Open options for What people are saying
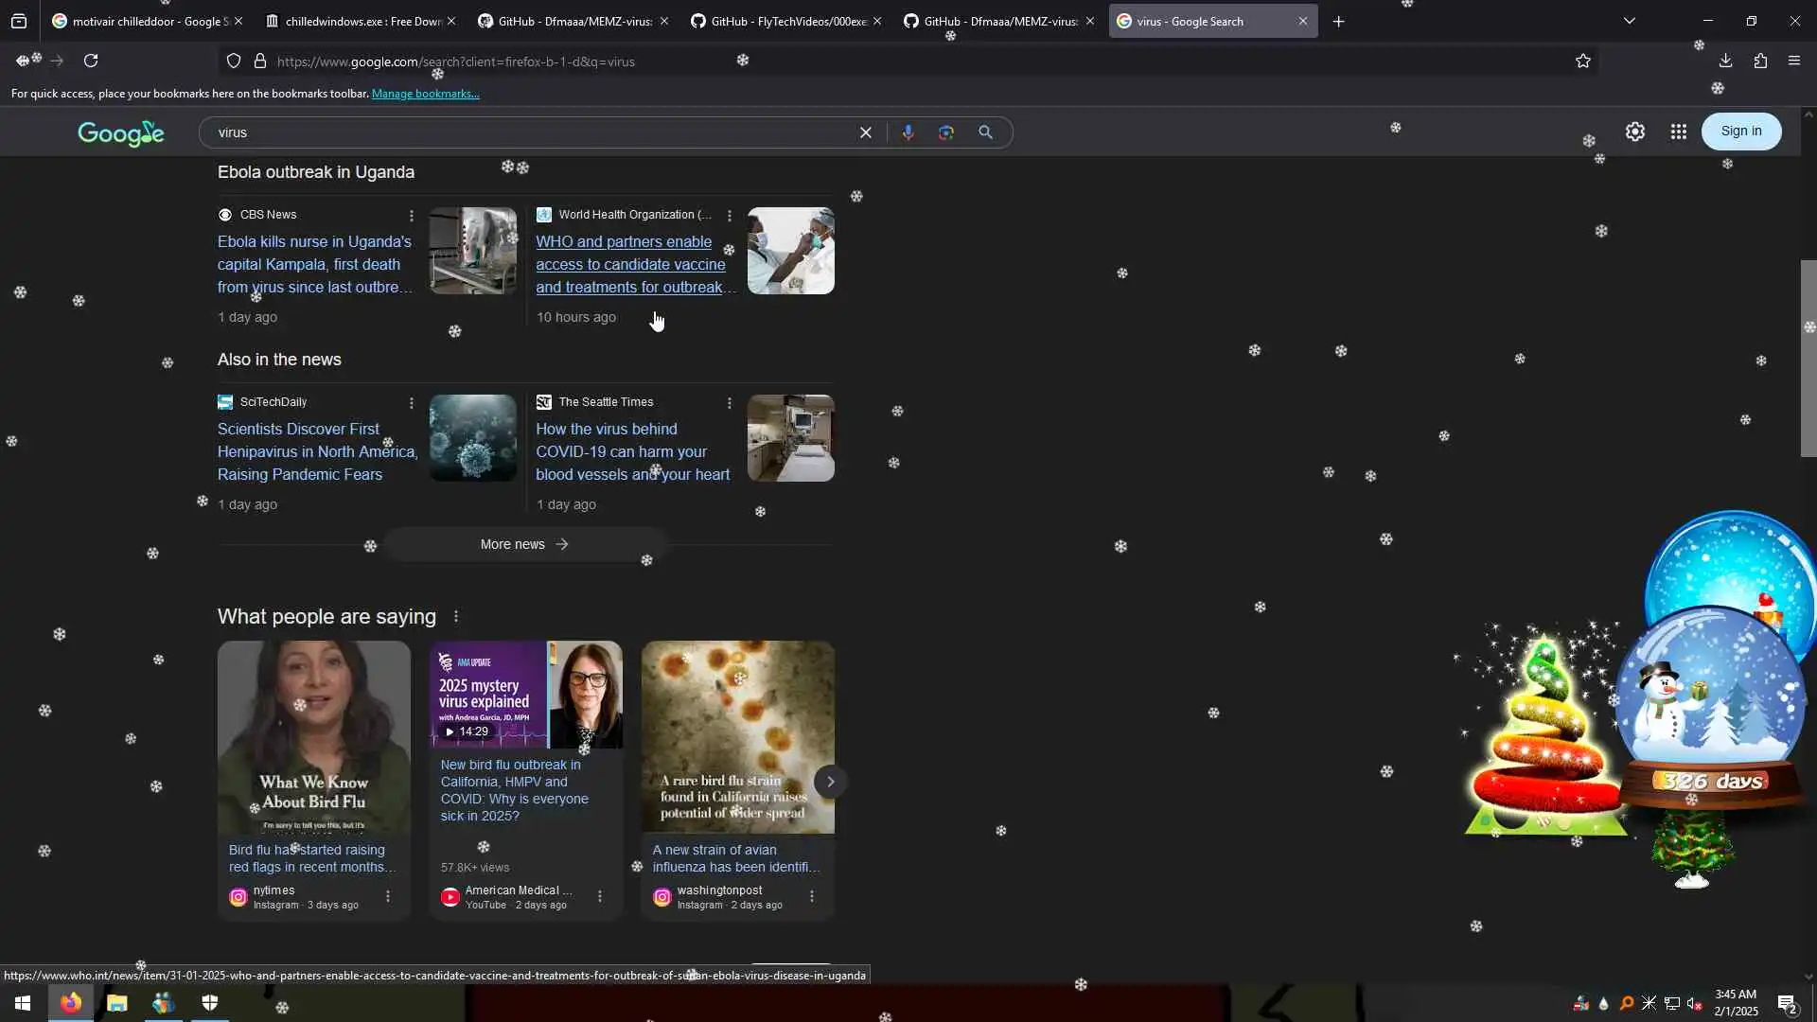The width and height of the screenshot is (1817, 1022). tap(455, 617)
